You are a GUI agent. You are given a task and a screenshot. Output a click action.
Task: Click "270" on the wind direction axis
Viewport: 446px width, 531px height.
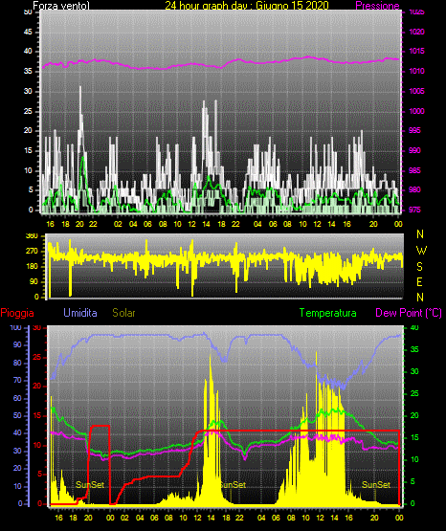pos(32,252)
